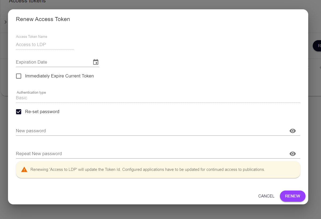Screen dimensions: 321x219
Task: Open the Expiration Date calendar picker
Action: [96, 62]
